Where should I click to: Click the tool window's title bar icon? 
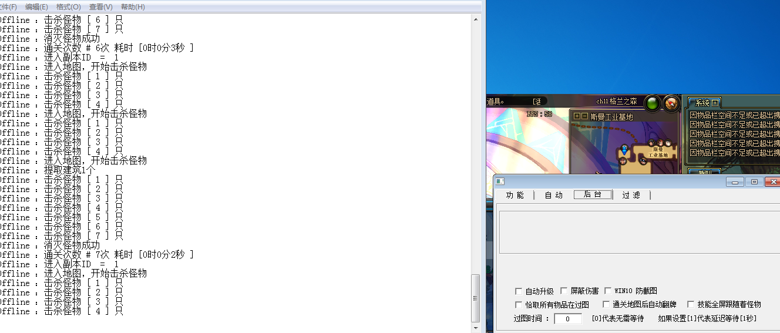pyautogui.click(x=499, y=182)
